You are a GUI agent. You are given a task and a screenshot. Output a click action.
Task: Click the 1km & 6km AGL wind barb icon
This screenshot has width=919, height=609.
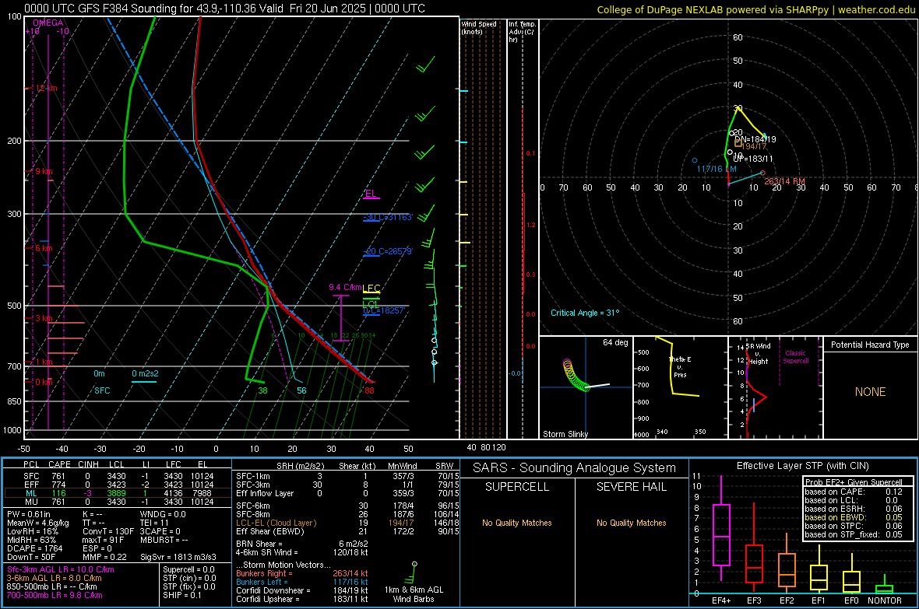pos(414,572)
